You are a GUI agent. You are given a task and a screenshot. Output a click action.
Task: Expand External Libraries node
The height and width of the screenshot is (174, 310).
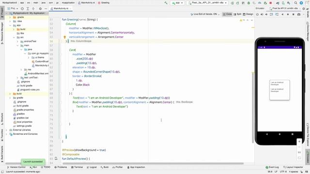[x=6, y=130]
